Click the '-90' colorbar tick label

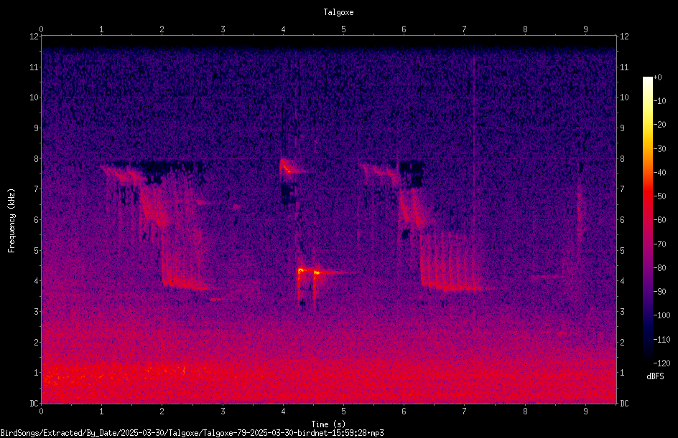[x=659, y=292]
